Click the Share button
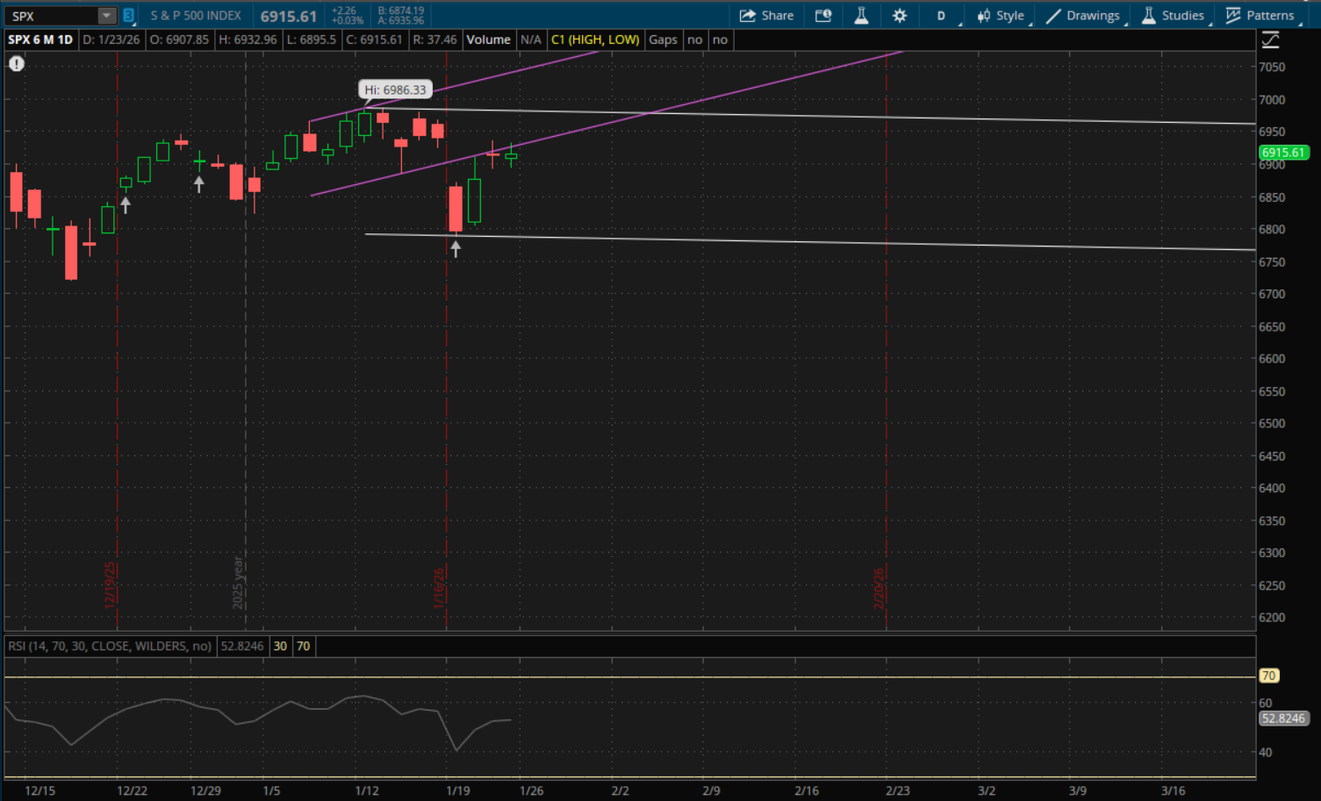 coord(766,16)
